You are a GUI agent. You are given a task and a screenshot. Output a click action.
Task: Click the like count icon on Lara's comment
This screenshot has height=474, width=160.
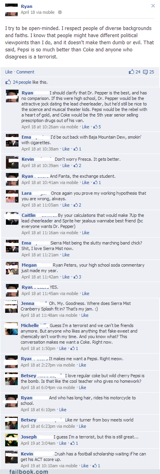(76, 205)
